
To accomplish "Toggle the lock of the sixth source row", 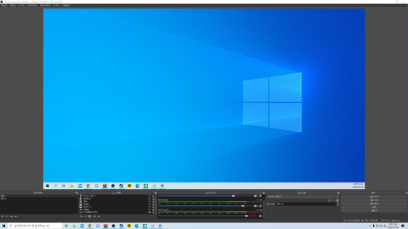I will tap(154, 210).
